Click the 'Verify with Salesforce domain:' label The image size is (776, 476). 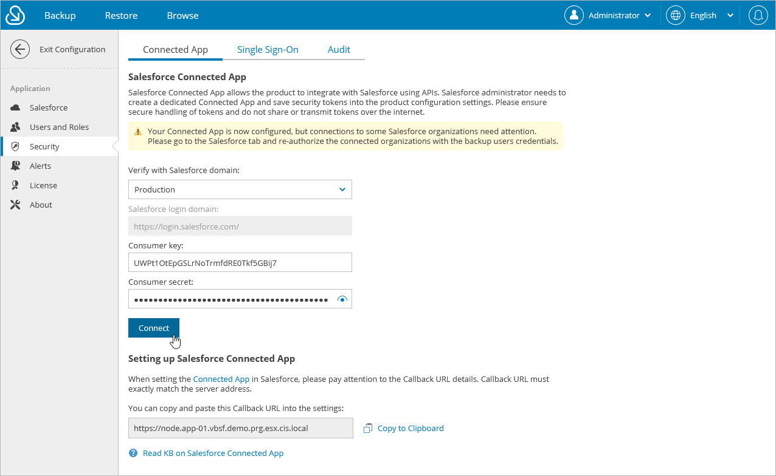184,171
